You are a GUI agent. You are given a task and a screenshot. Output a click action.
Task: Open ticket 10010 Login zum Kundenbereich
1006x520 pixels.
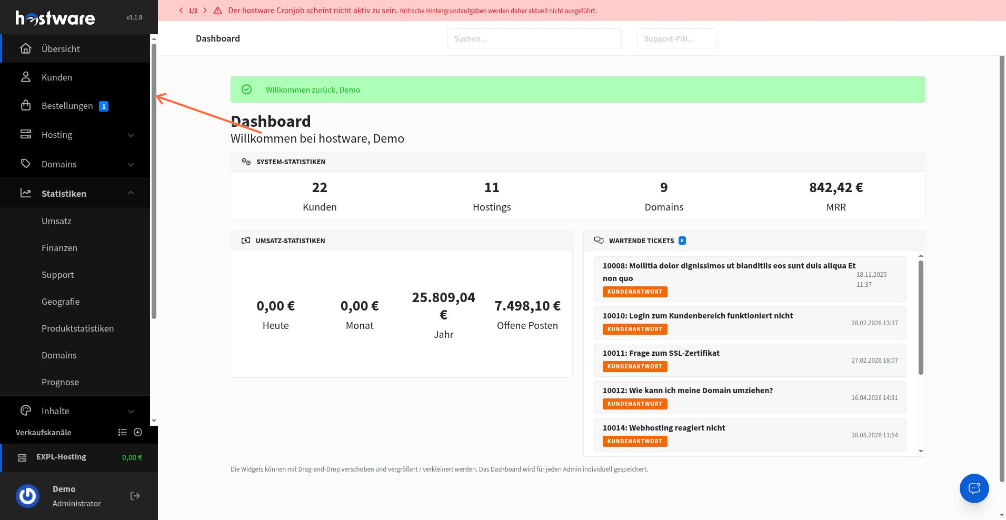tap(750, 323)
